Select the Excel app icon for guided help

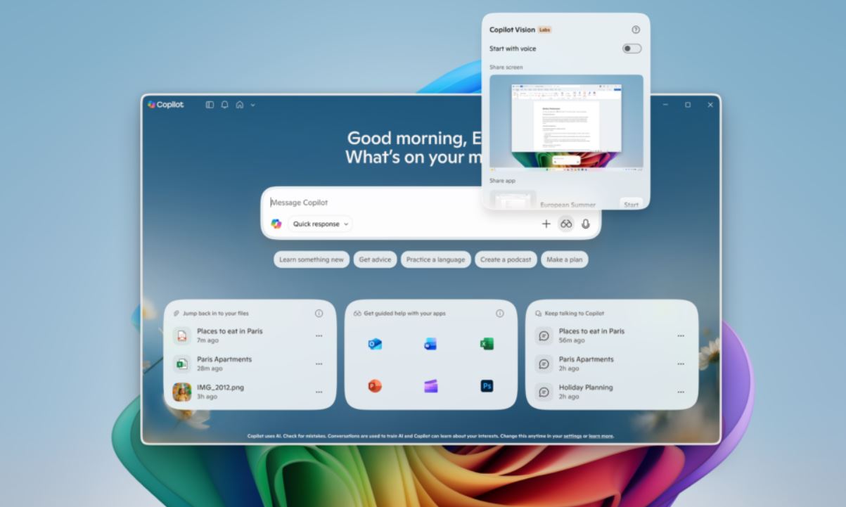(x=487, y=344)
